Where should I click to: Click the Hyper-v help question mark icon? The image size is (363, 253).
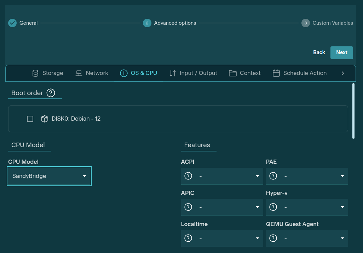273,207
